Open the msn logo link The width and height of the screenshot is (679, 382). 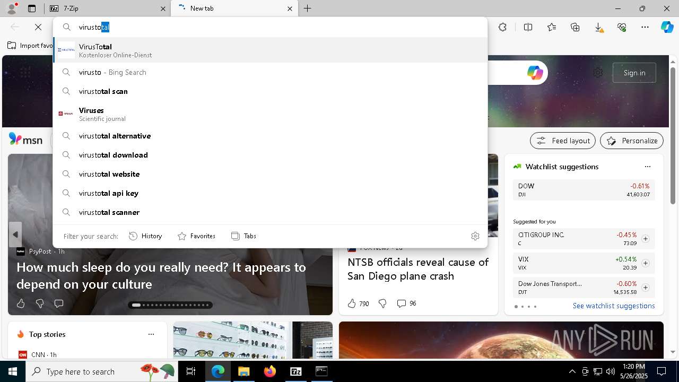coord(25,140)
